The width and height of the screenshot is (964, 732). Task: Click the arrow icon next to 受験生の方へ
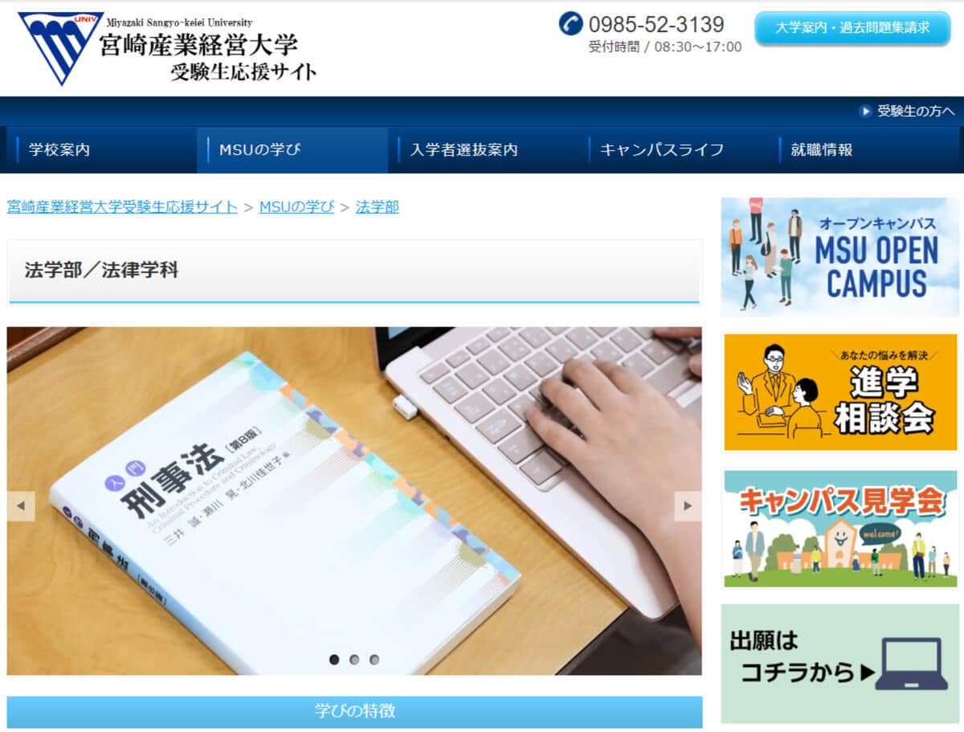point(865,111)
